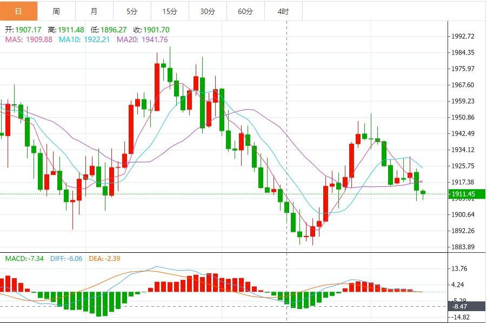Click the 4.24 MACD axis label
The width and height of the screenshot is (487, 323).
pos(457,285)
